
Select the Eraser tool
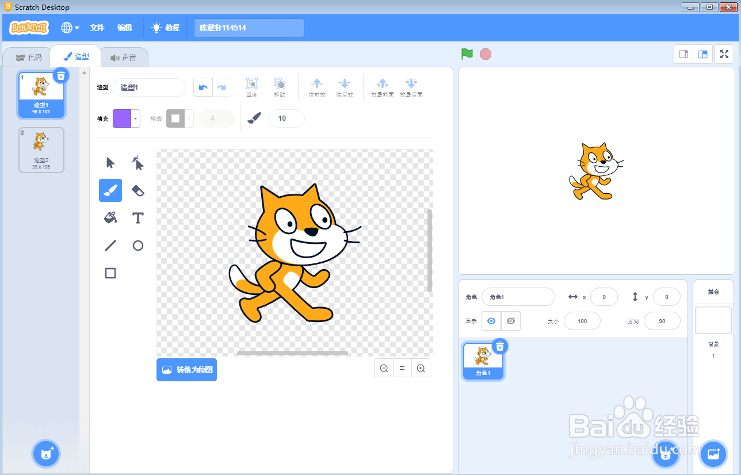pyautogui.click(x=138, y=190)
